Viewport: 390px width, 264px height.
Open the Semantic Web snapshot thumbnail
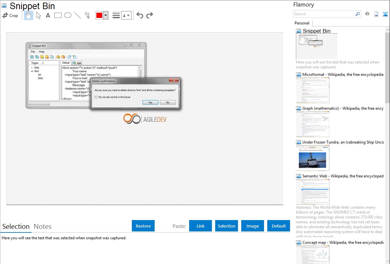[313, 192]
